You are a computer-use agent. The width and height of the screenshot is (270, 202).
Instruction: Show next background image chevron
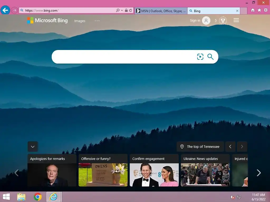(242, 147)
